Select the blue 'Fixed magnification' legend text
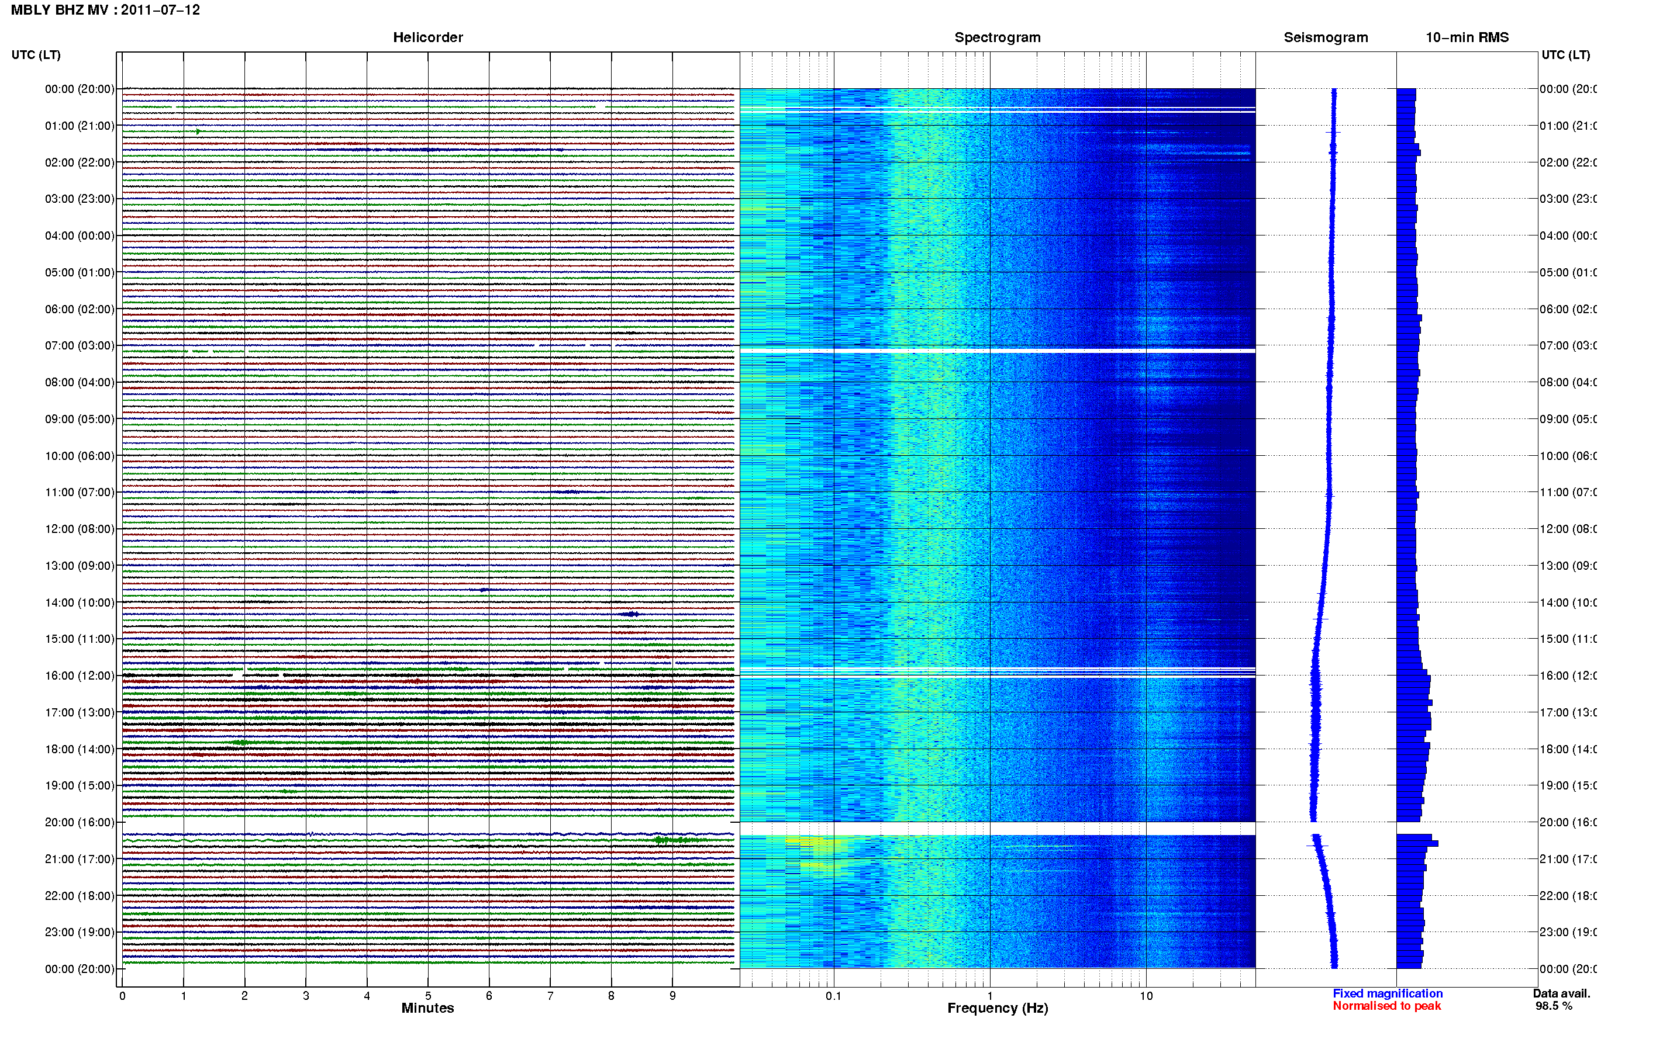 pos(1388,993)
